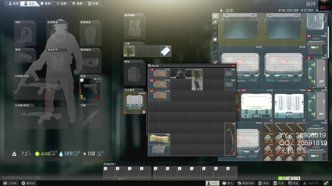Open the 技能 skills tab

pos(62,4)
